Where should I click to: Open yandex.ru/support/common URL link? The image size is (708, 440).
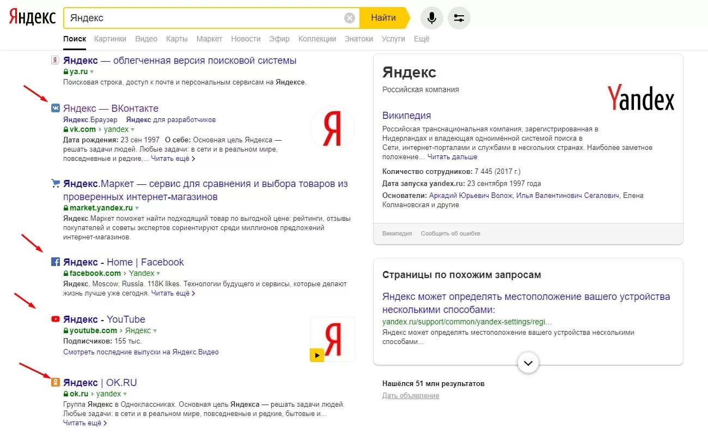pos(467,322)
